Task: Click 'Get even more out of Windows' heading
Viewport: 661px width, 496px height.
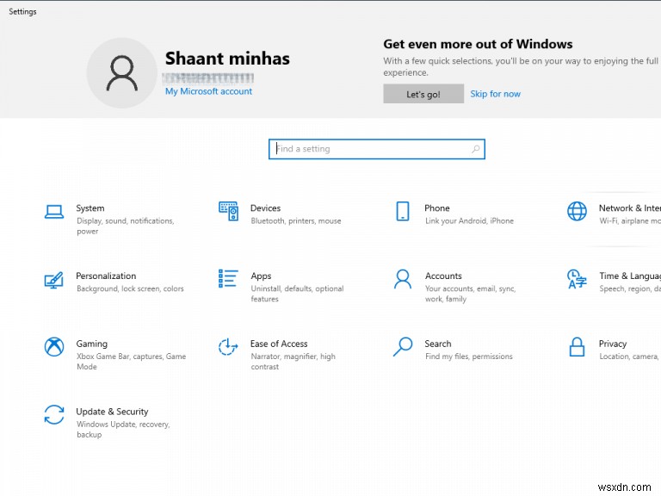Action: (478, 44)
